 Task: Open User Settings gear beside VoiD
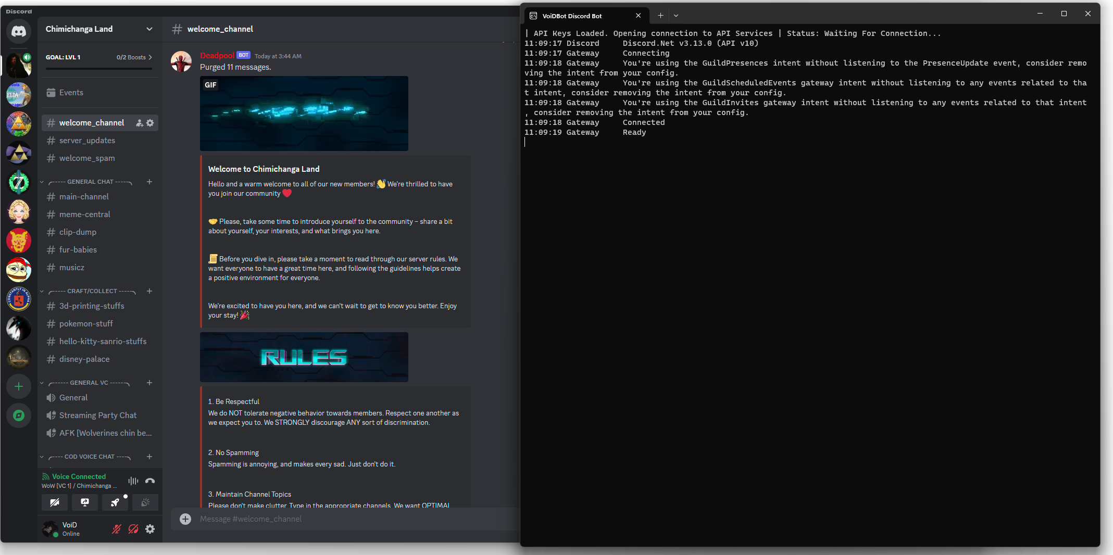[x=150, y=529]
